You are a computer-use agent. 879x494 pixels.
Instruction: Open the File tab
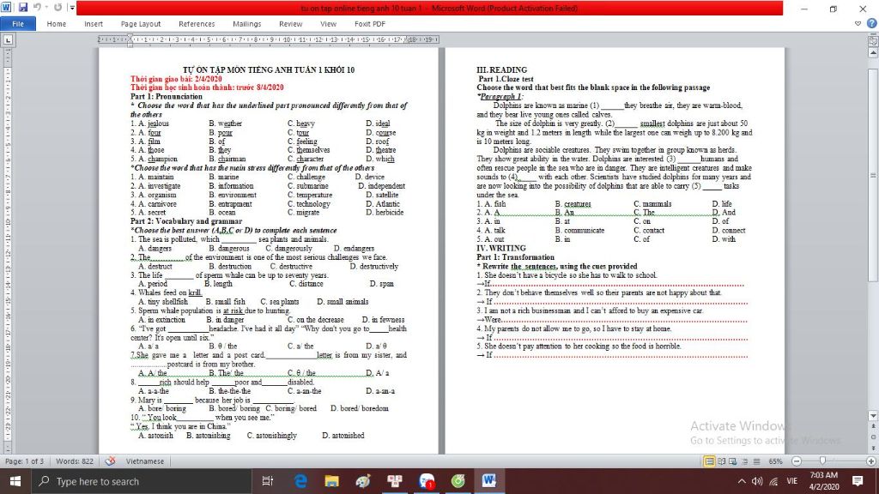(18, 24)
